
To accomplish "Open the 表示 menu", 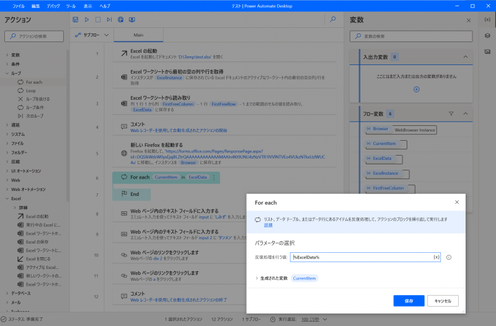I will pos(87,6).
